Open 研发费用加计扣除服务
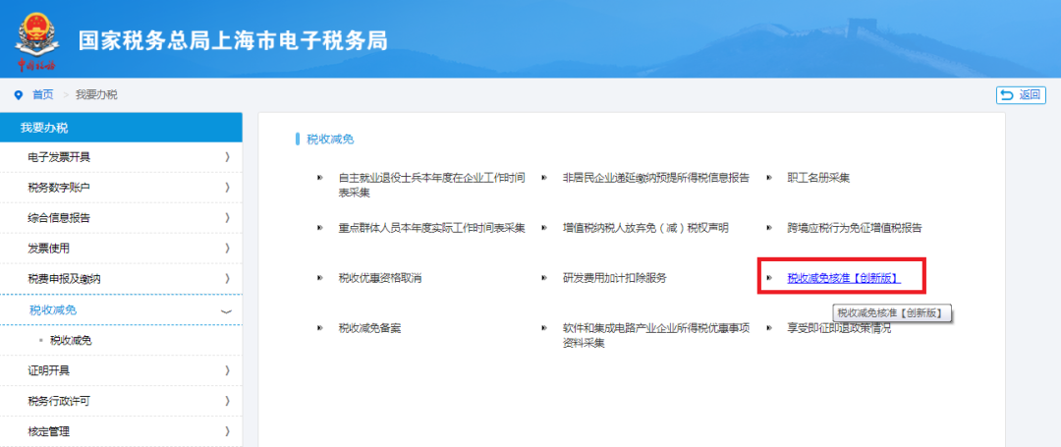This screenshot has height=447, width=1061. point(614,278)
